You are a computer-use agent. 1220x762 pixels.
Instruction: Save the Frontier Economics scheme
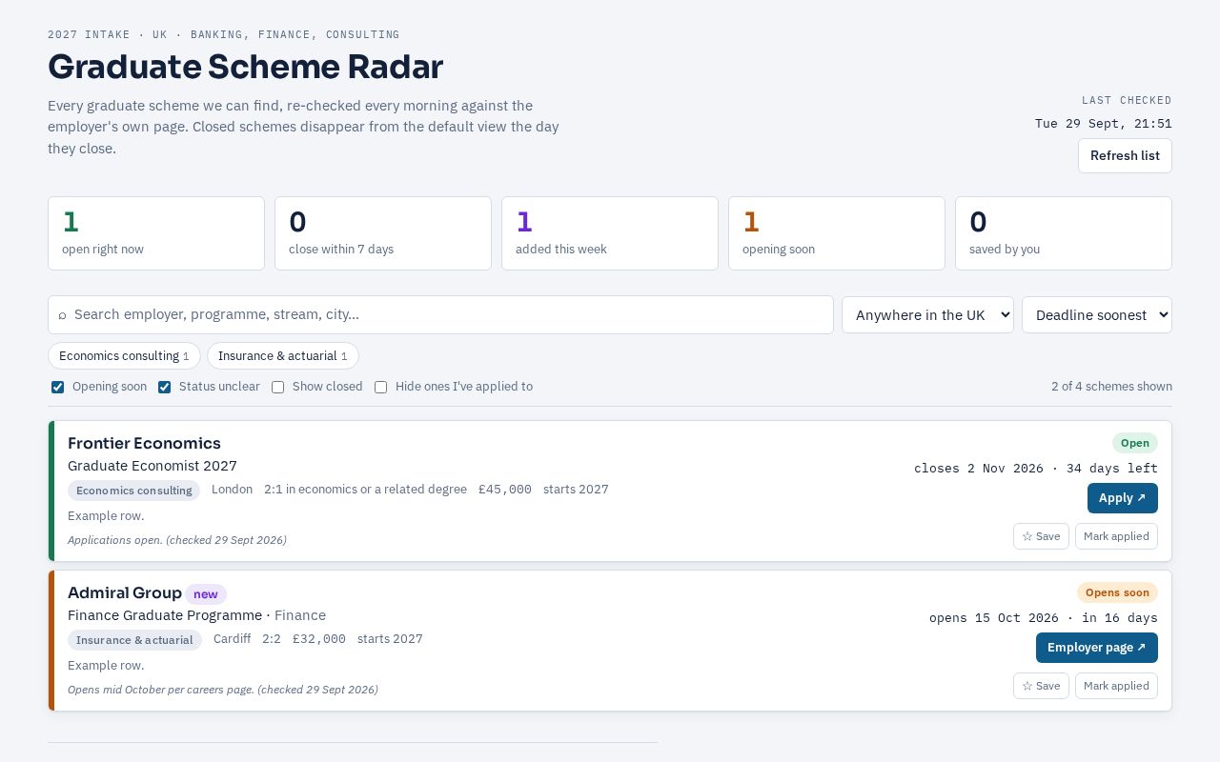coord(1041,536)
